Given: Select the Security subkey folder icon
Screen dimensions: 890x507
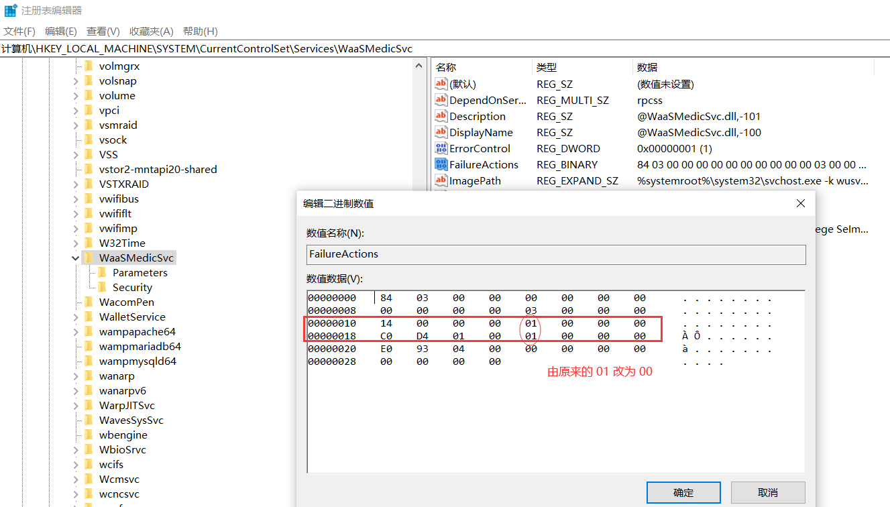Looking at the screenshot, I should pyautogui.click(x=102, y=288).
